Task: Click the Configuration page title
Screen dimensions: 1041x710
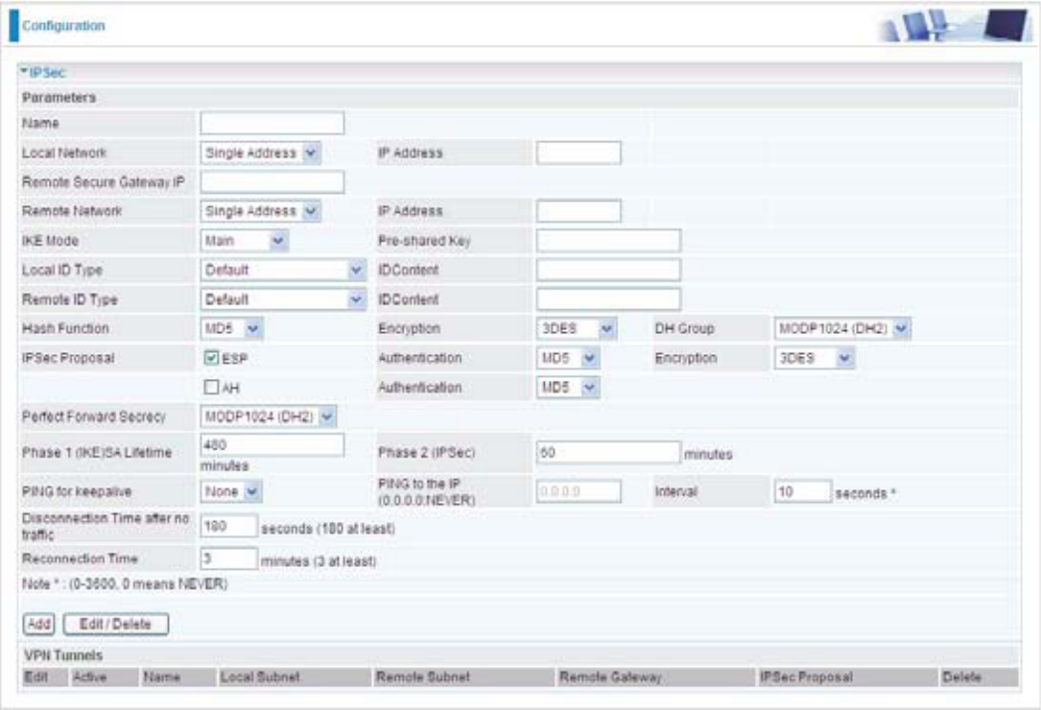Action: 63,26
